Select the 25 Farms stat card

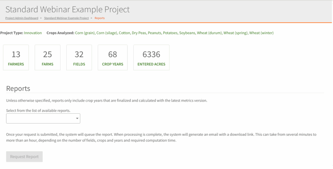pos(47,57)
